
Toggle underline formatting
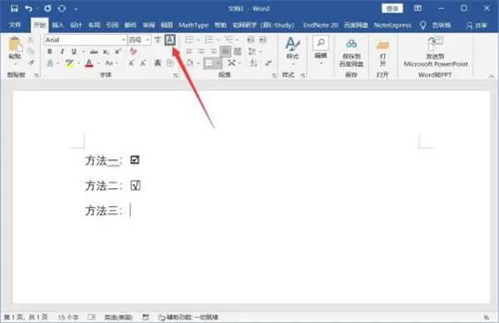74,52
